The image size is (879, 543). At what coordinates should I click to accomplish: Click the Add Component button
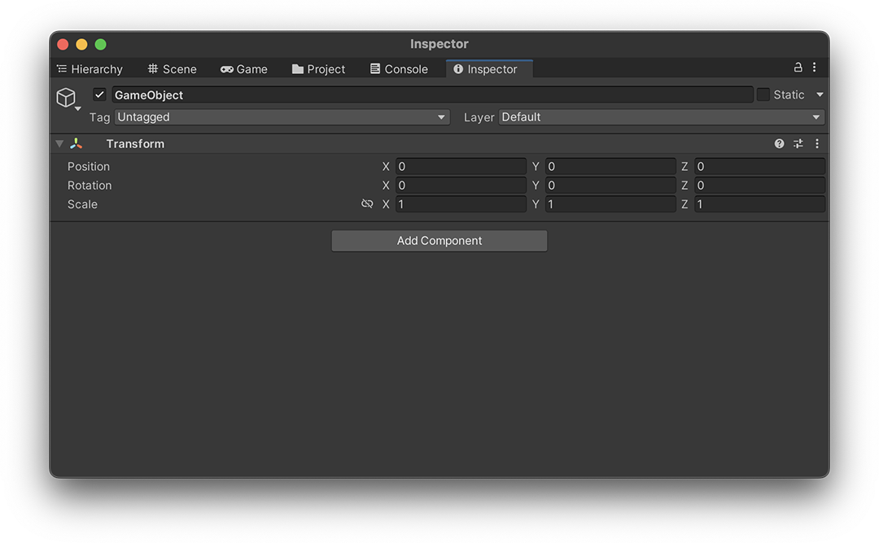coord(439,241)
